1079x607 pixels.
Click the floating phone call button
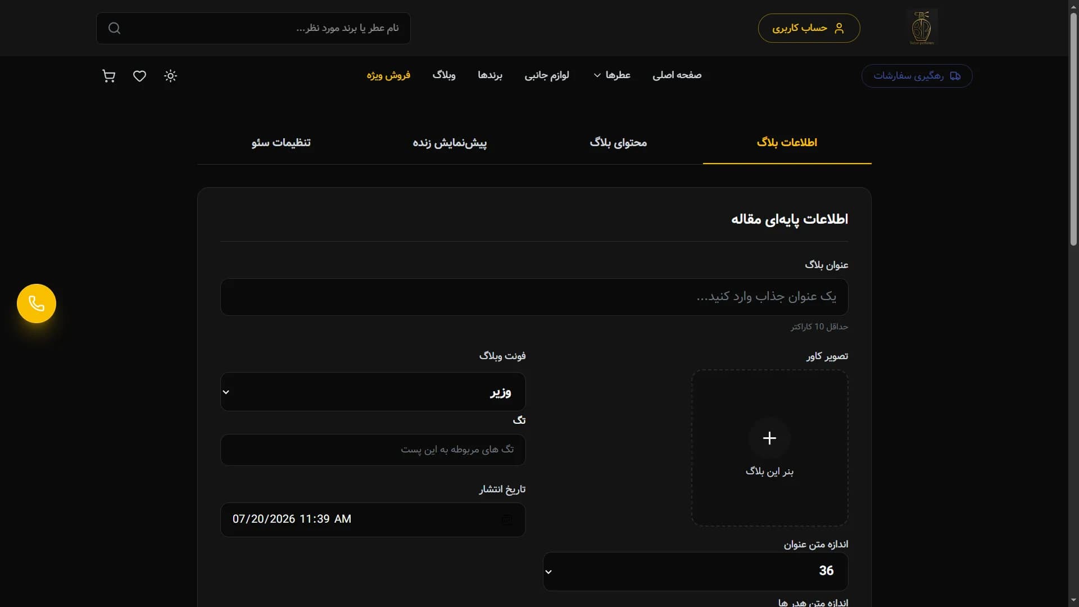click(x=37, y=303)
